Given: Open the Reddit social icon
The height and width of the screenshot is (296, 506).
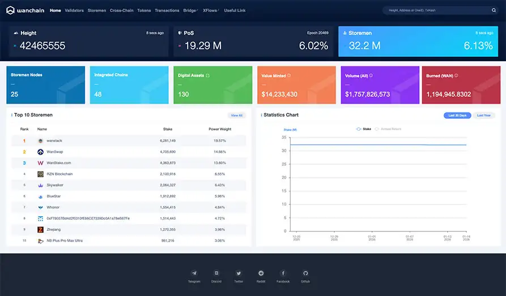Looking at the screenshot, I should 261,273.
